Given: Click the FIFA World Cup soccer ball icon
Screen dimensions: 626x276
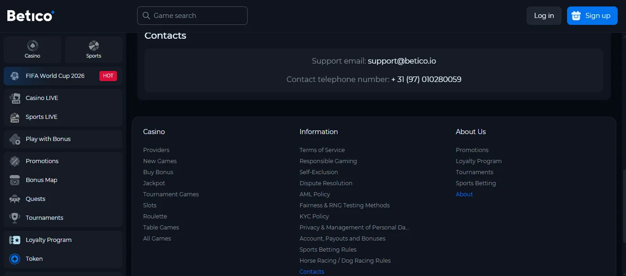Looking at the screenshot, I should pos(15,76).
